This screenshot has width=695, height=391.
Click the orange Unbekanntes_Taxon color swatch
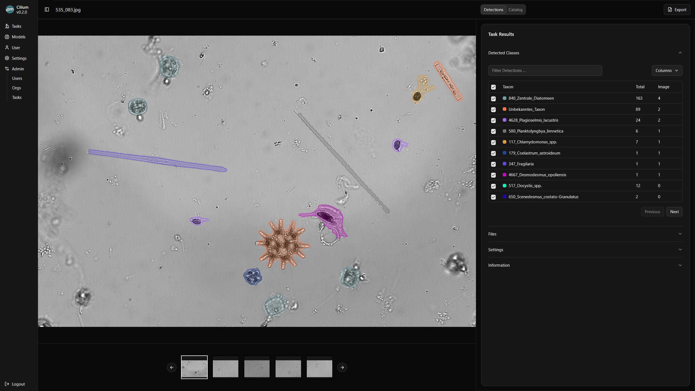[504, 109]
